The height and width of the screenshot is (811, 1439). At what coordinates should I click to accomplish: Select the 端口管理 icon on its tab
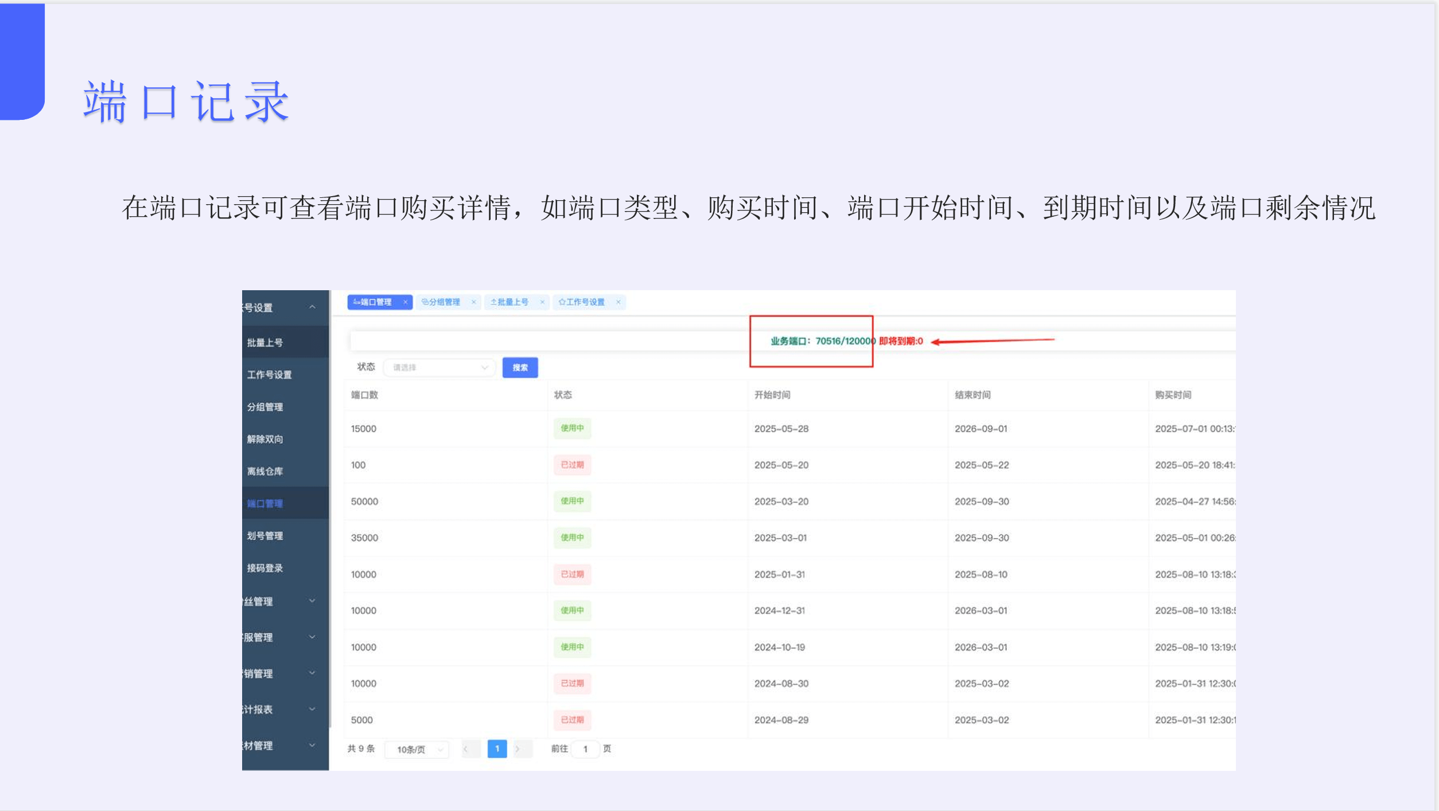(x=357, y=302)
